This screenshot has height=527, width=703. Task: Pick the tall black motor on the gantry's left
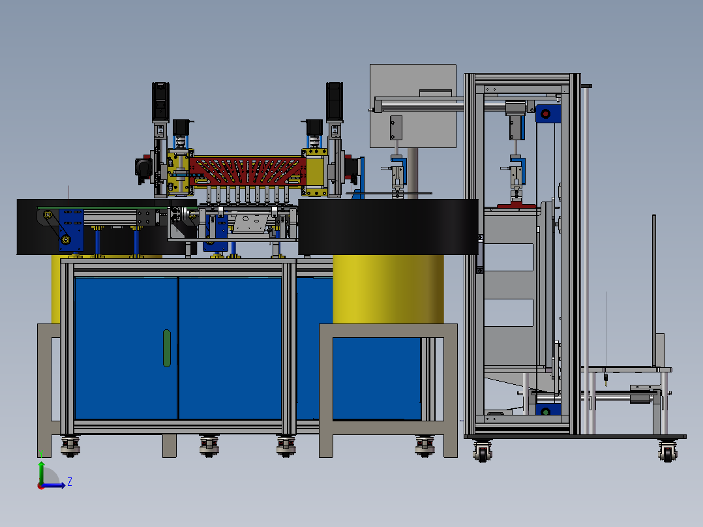pos(160,102)
